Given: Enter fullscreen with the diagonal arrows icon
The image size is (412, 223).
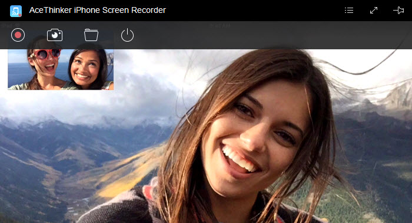Looking at the screenshot, I should coord(374,10).
